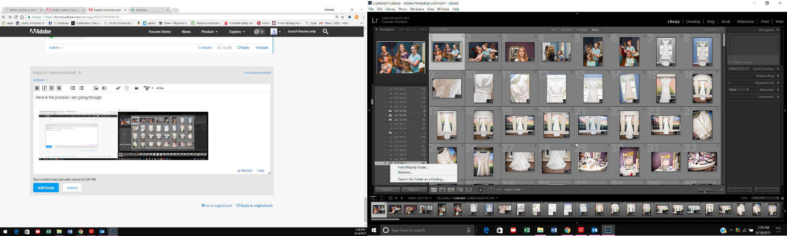Open the Windows Start menu on right monitor
The height and width of the screenshot is (236, 787).
click(x=374, y=230)
